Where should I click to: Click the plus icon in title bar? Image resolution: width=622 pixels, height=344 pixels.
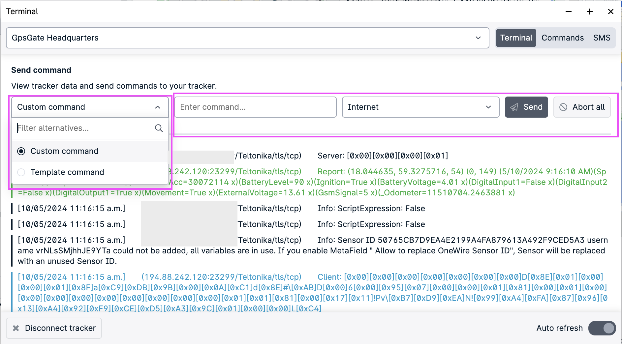[x=589, y=11]
